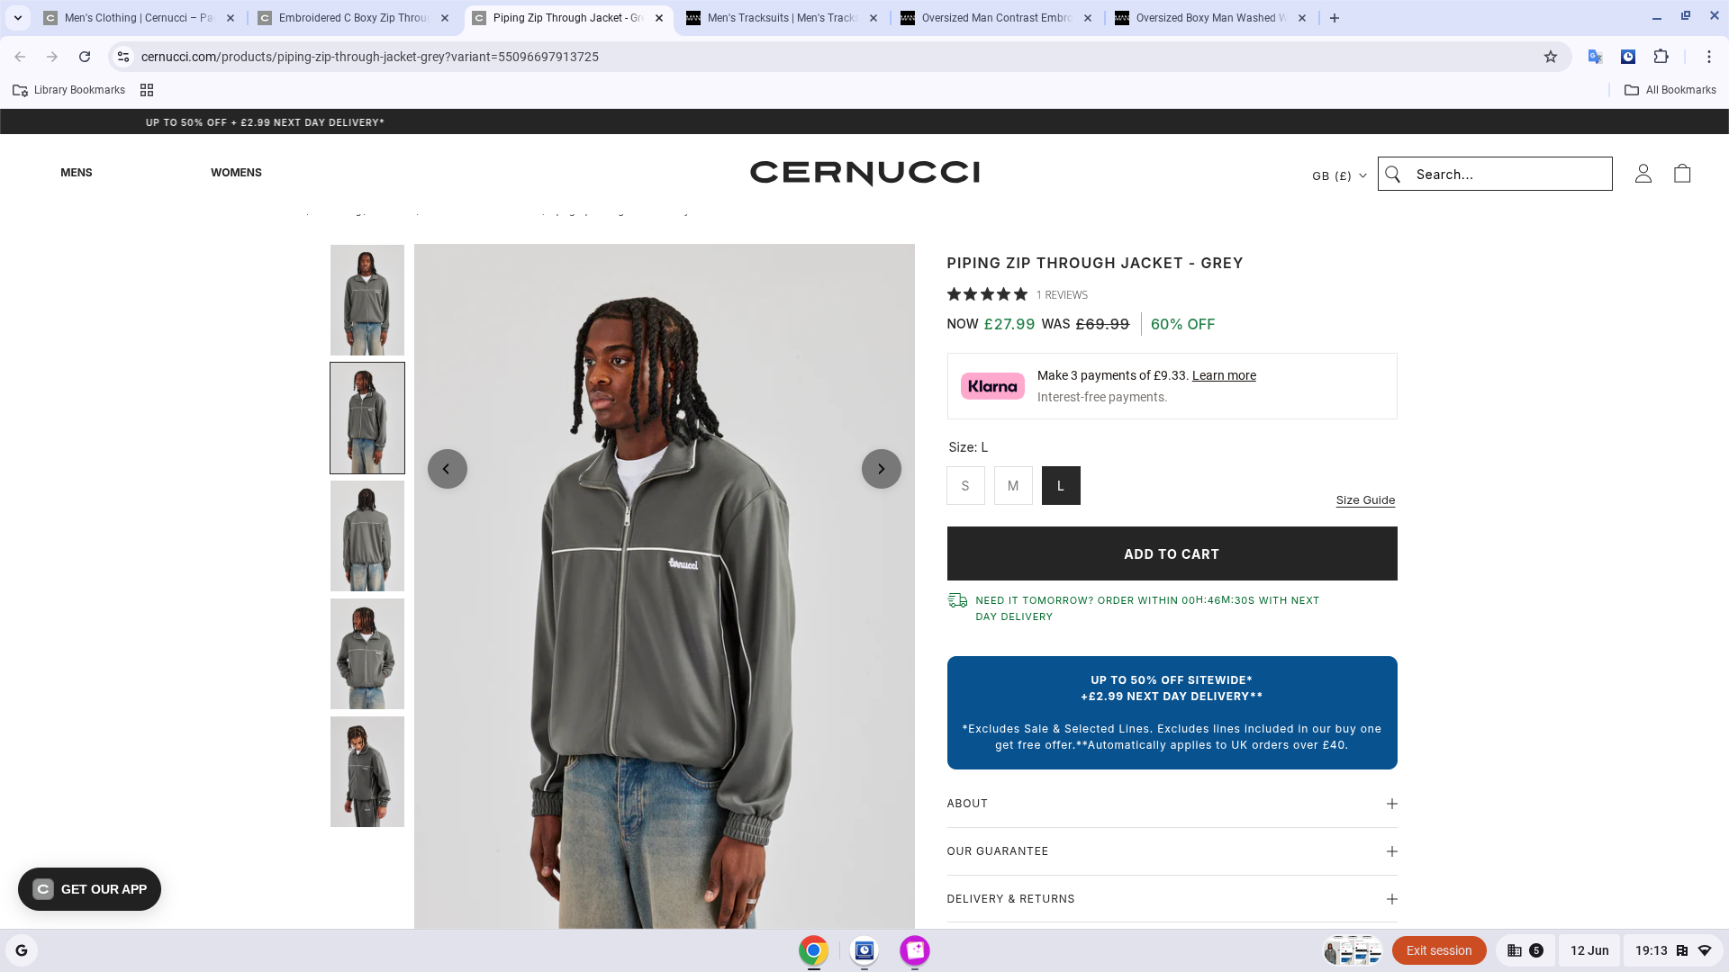1729x972 pixels.
Task: Select the last jacket thumbnail image
Action: (x=367, y=772)
